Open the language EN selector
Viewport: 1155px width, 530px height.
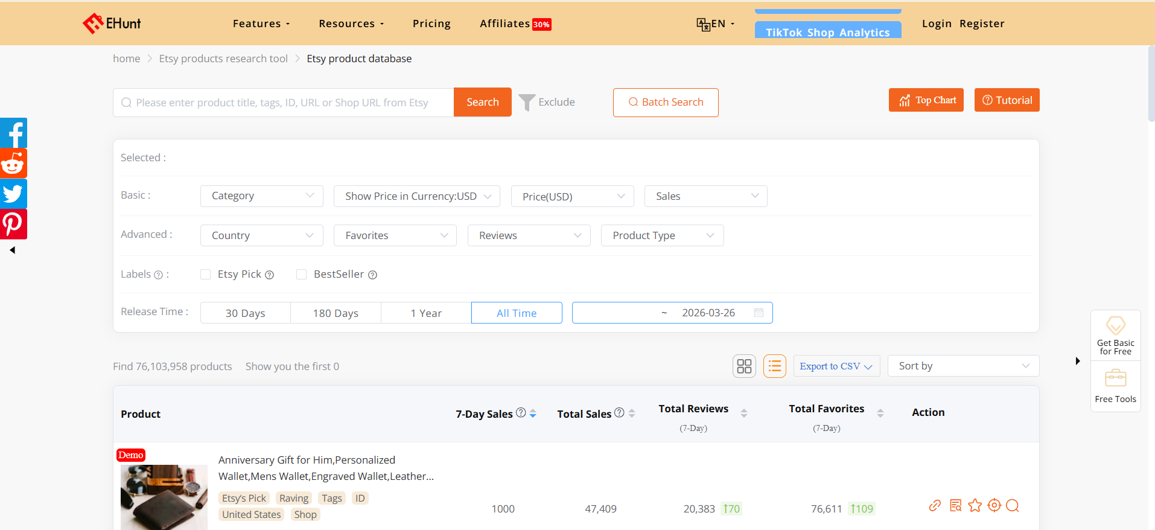(x=716, y=24)
